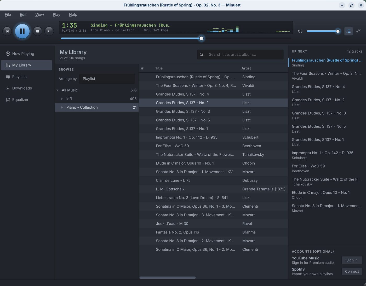Switch to compact mini-player view icon

tap(358, 31)
